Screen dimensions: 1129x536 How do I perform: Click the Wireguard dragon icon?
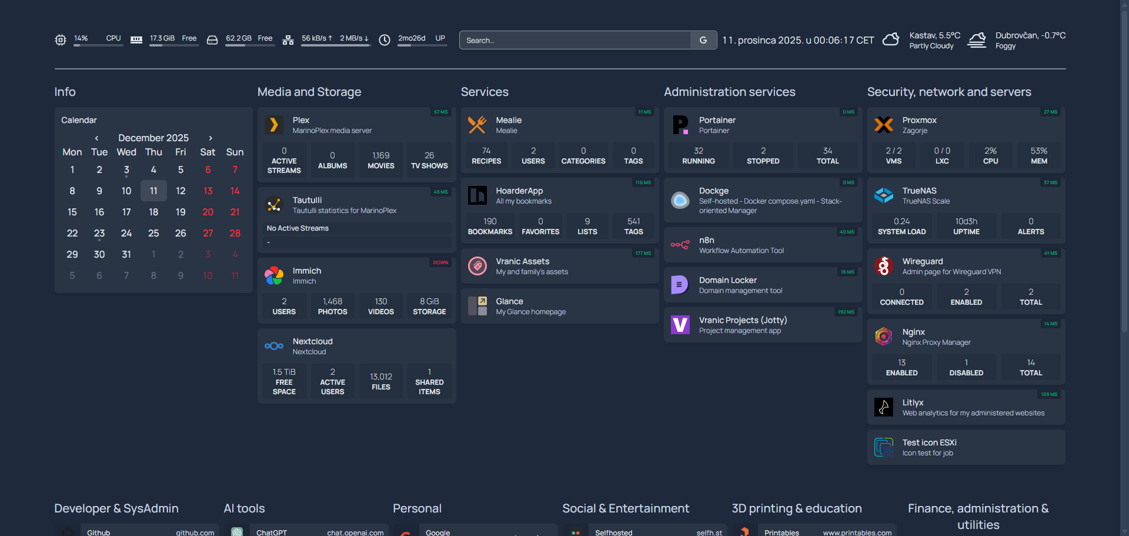coord(883,266)
